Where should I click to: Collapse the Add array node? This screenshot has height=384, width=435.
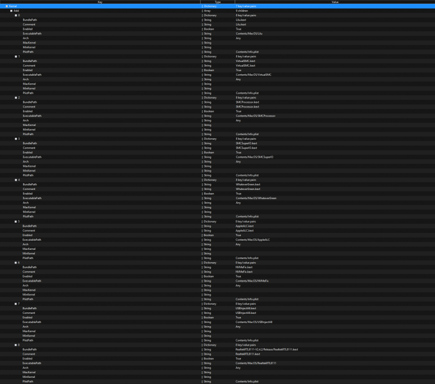11,11
